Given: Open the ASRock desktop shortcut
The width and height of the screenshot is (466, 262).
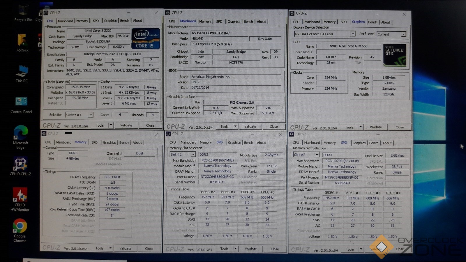Looking at the screenshot, I should pos(22,43).
